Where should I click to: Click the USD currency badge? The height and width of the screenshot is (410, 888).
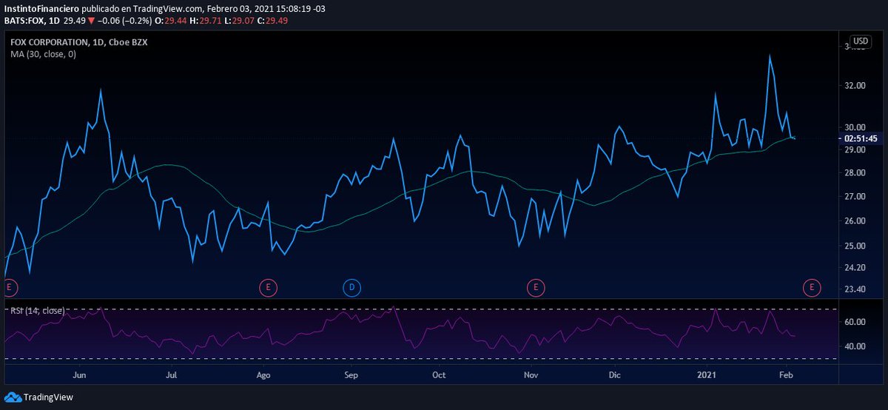(x=861, y=41)
